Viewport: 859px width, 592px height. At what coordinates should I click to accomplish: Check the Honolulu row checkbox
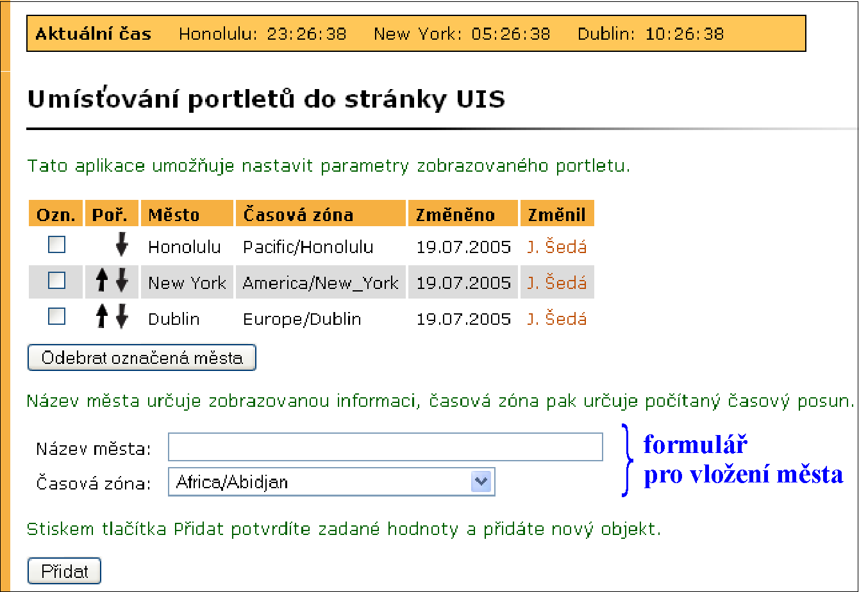57,244
